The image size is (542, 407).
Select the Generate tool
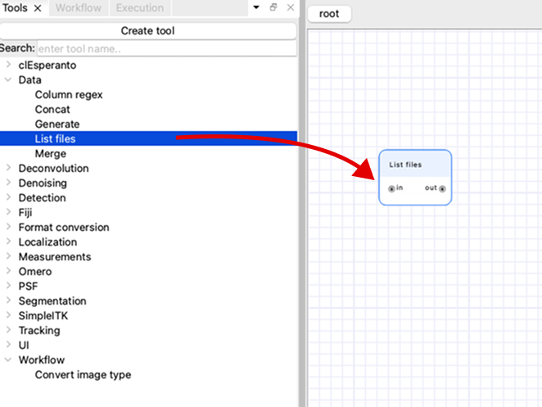pyautogui.click(x=57, y=124)
